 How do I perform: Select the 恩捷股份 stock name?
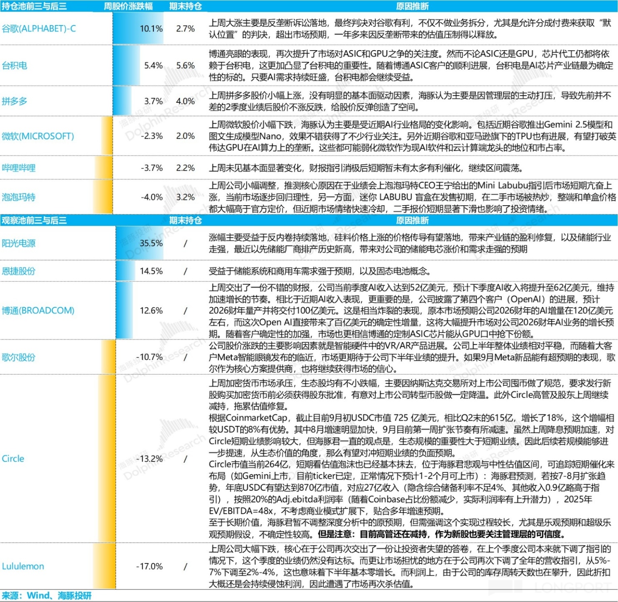click(19, 271)
